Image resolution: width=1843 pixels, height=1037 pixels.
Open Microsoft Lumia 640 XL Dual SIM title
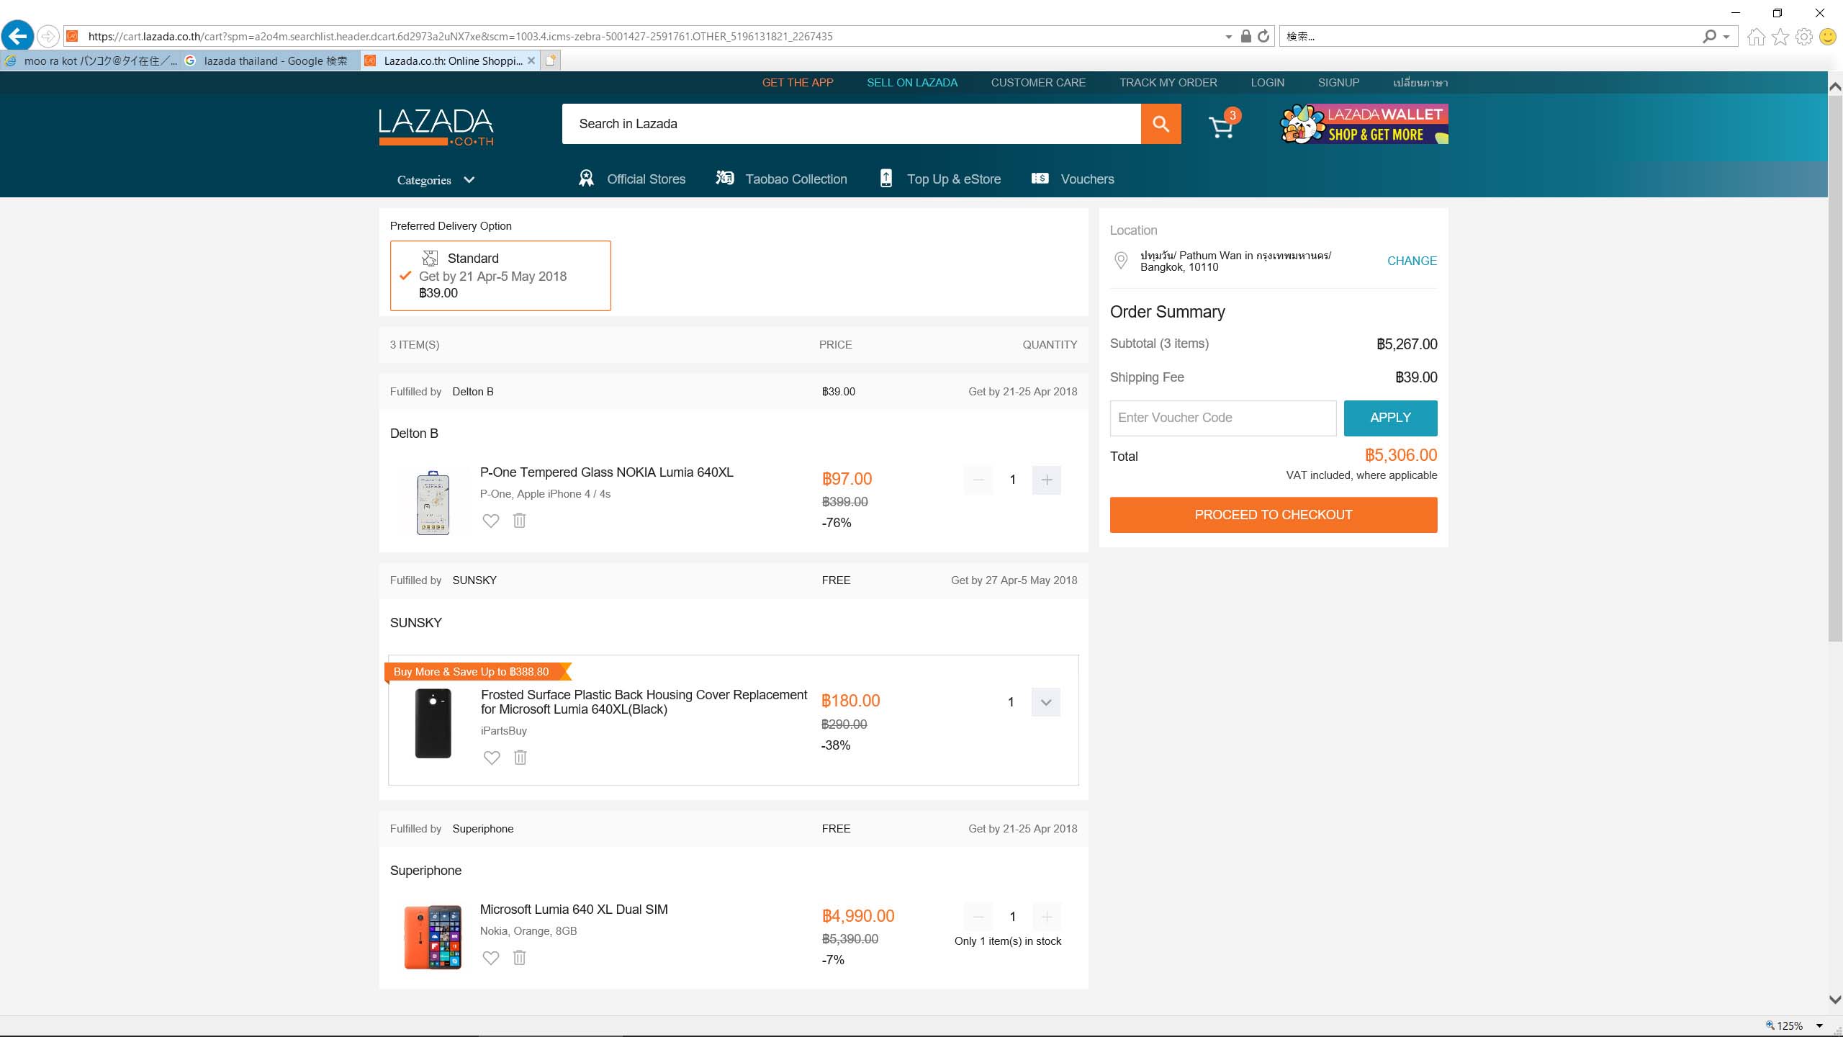[574, 910]
